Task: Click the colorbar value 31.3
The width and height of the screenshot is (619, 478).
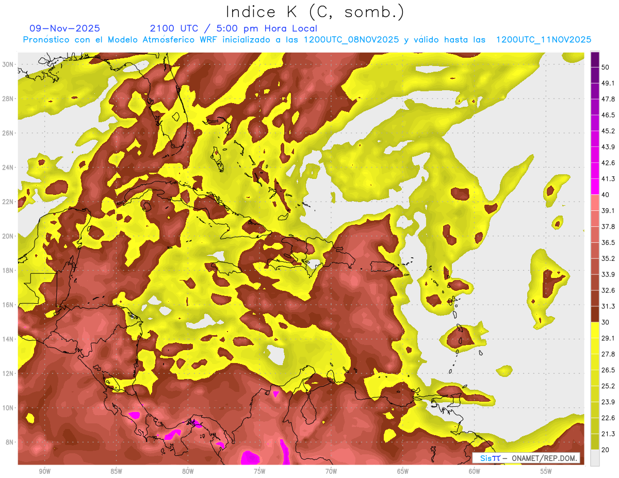Action: pyautogui.click(x=608, y=306)
